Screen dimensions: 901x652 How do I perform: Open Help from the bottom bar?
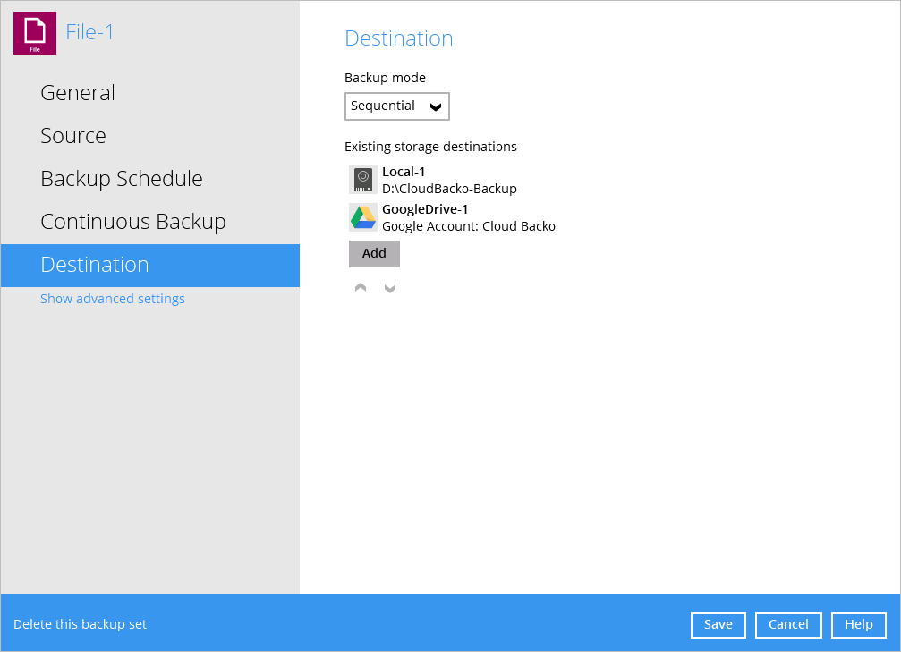[858, 624]
